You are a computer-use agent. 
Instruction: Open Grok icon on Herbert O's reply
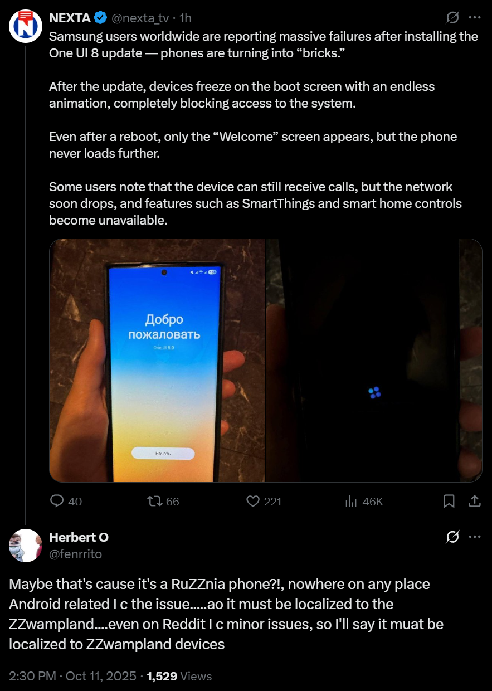452,537
